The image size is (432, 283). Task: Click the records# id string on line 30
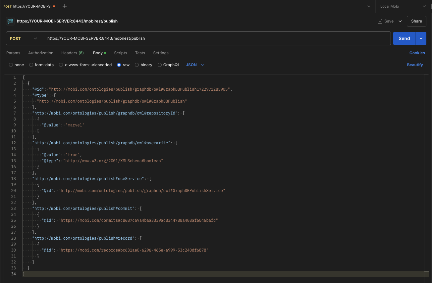pos(134,250)
